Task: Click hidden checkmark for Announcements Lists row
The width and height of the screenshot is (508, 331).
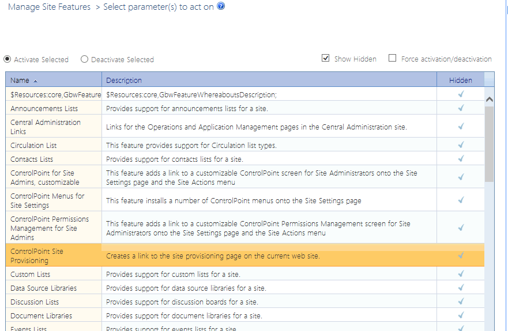Action: (461, 108)
